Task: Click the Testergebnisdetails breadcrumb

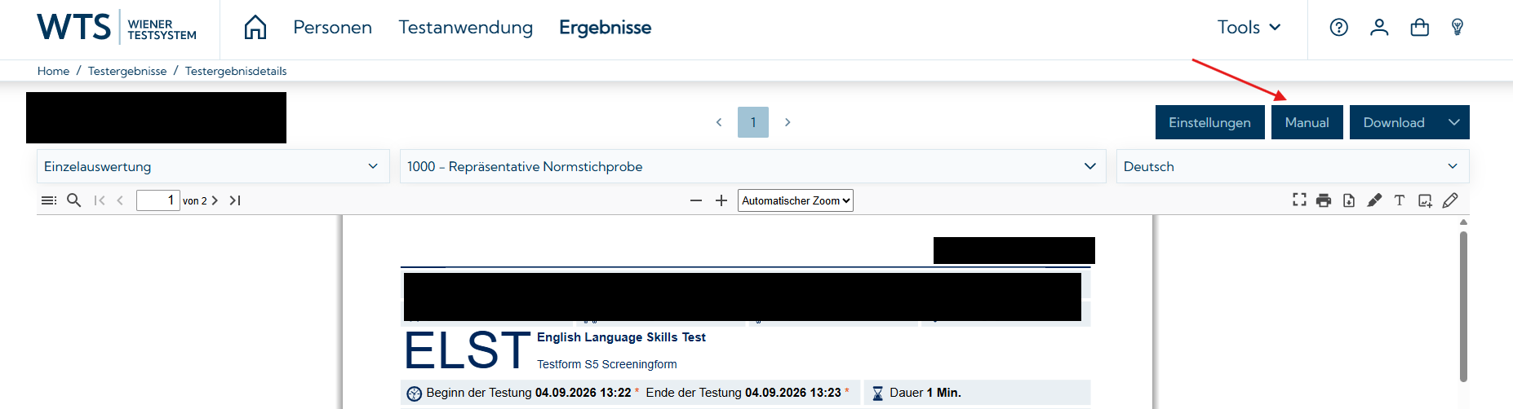Action: pos(236,71)
